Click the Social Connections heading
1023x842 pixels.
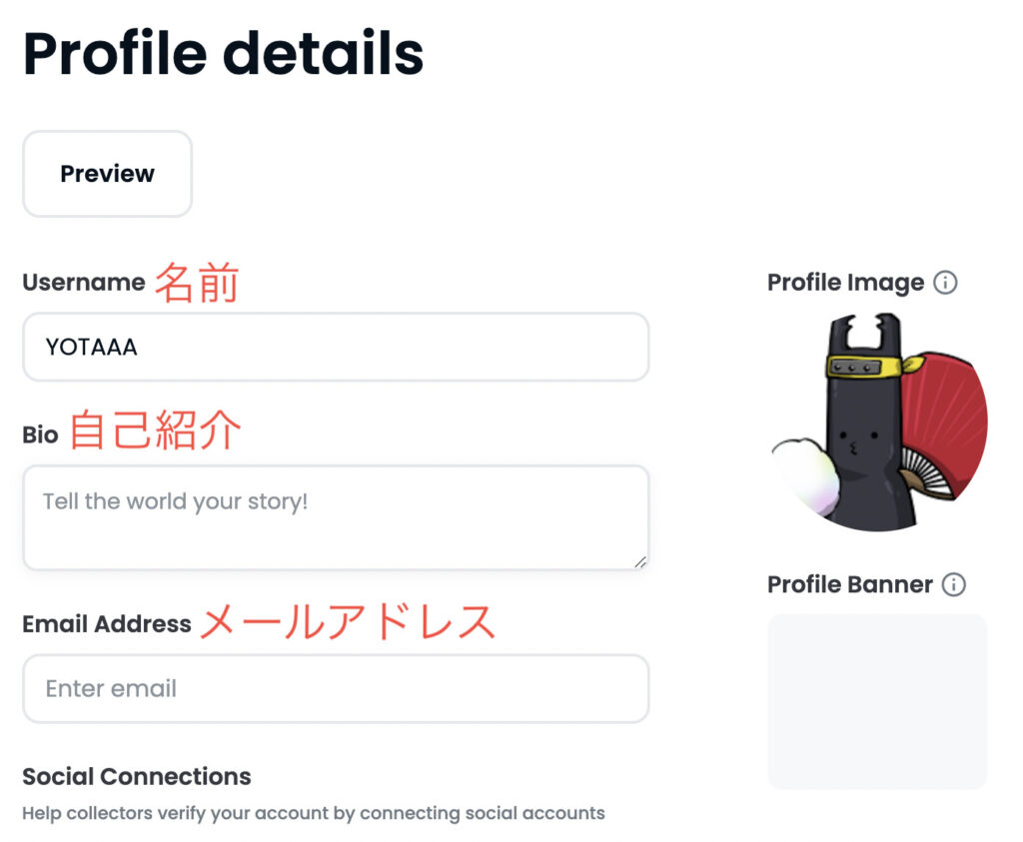[x=137, y=776]
